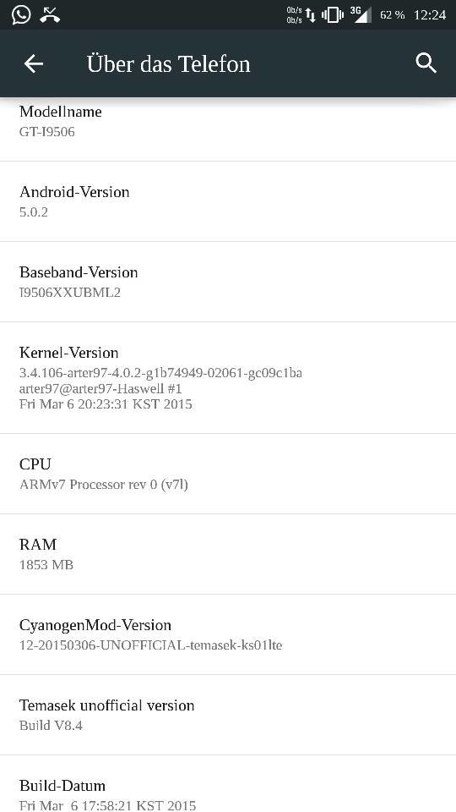This screenshot has height=812, width=456.
Task: Tap the network speed 0b/s indicator
Action: pos(294,15)
